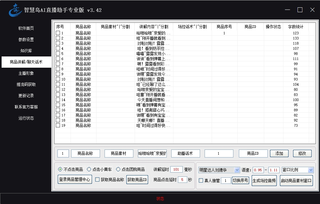
Task: Select 不点击商品 radio option
Action: 60,169
